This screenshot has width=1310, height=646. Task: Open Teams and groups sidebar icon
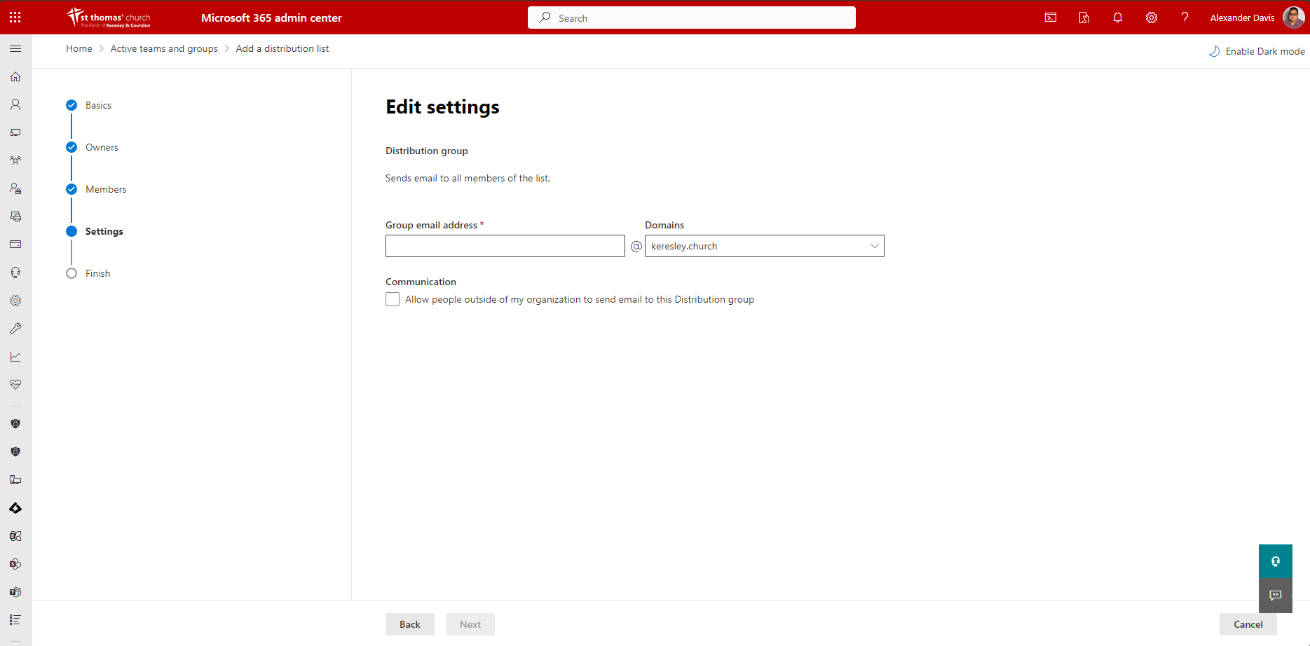[15, 160]
